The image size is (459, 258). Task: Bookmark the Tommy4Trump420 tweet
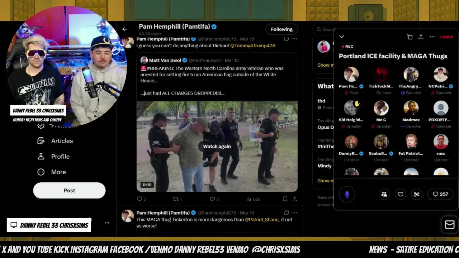pyautogui.click(x=285, y=199)
